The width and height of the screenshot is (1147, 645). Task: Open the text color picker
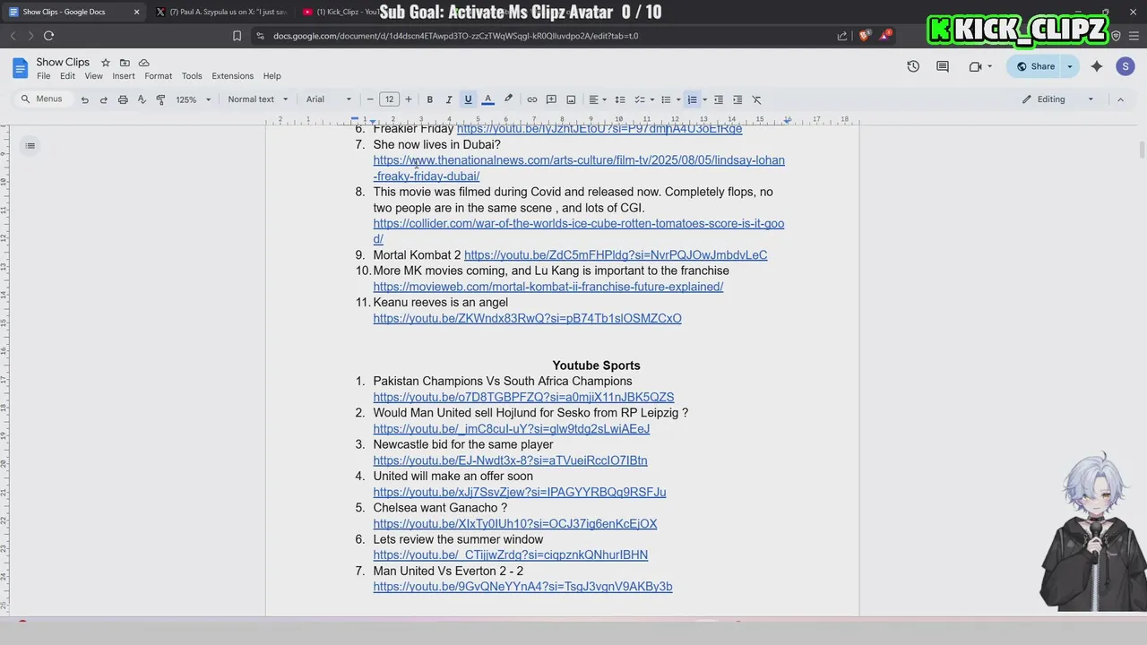click(x=487, y=99)
